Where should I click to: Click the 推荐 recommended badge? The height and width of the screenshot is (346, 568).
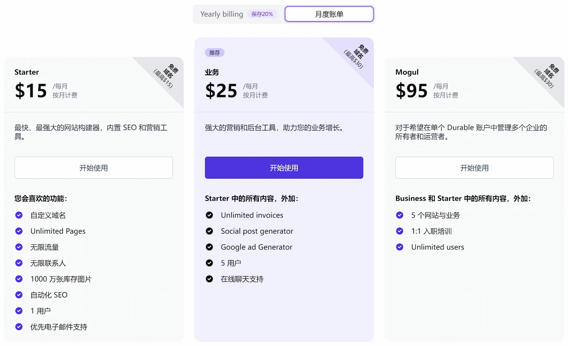coord(214,53)
